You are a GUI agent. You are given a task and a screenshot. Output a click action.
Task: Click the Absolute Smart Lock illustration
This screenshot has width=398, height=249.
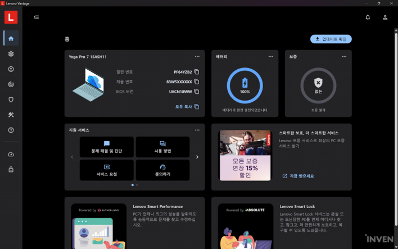(246, 226)
